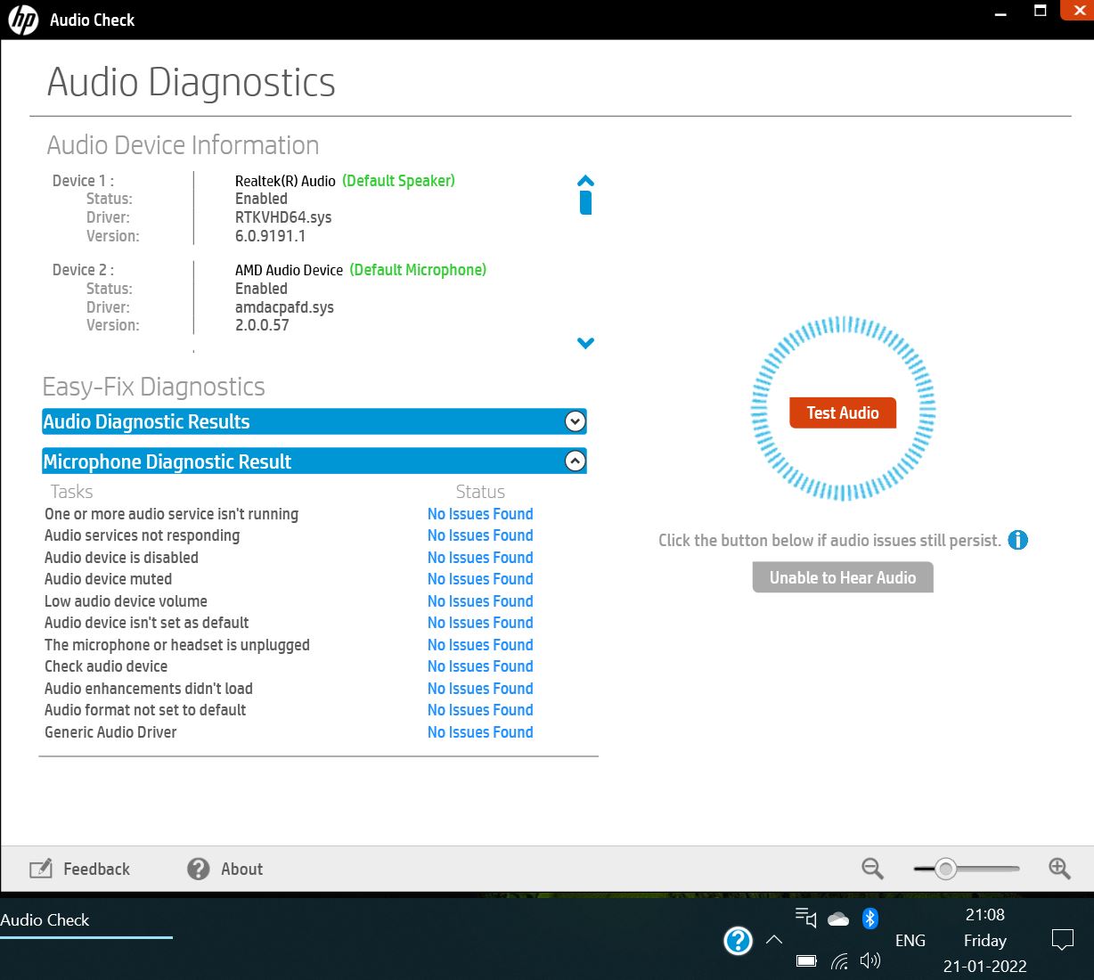Open the Feedback option
This screenshot has height=980, width=1094.
click(80, 869)
